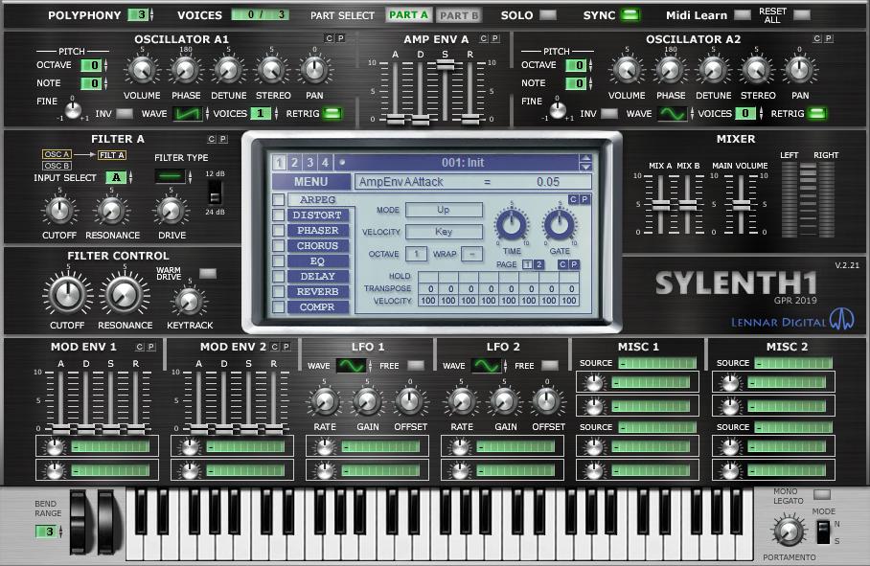Screen dimensions: 870x566
Task: Open the Delay effect page
Action: click(317, 276)
